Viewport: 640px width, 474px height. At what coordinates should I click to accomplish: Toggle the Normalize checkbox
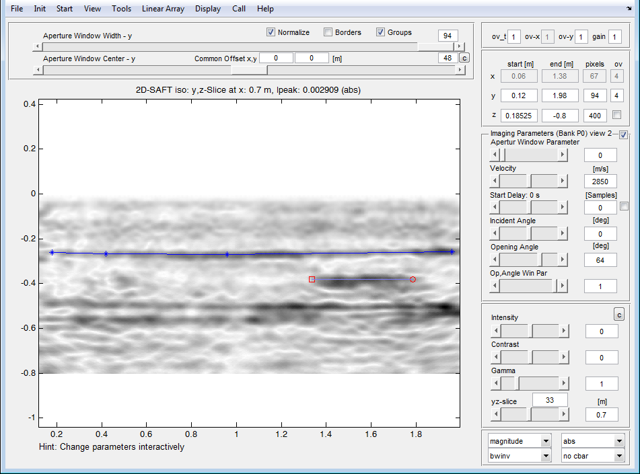[x=271, y=32]
